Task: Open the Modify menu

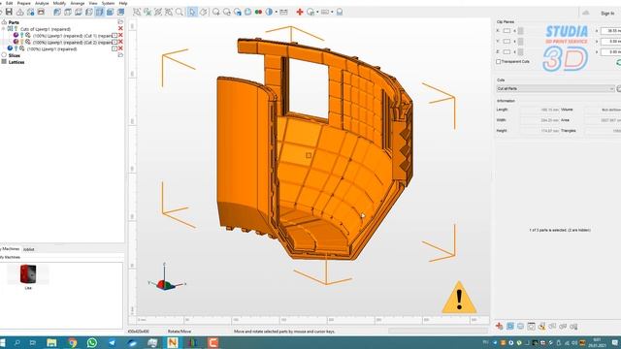Action: [59, 3]
